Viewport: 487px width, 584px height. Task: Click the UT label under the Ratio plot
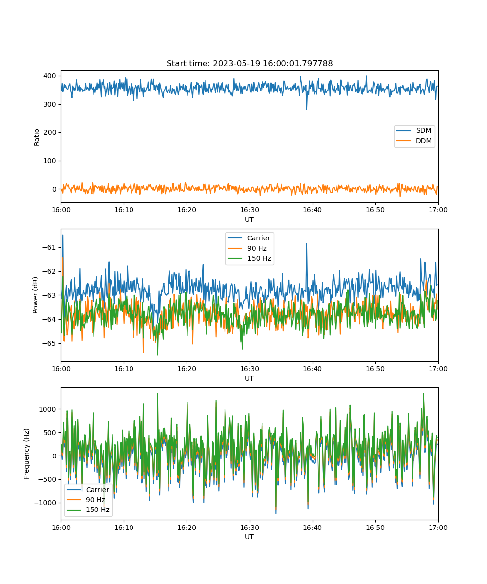point(249,219)
